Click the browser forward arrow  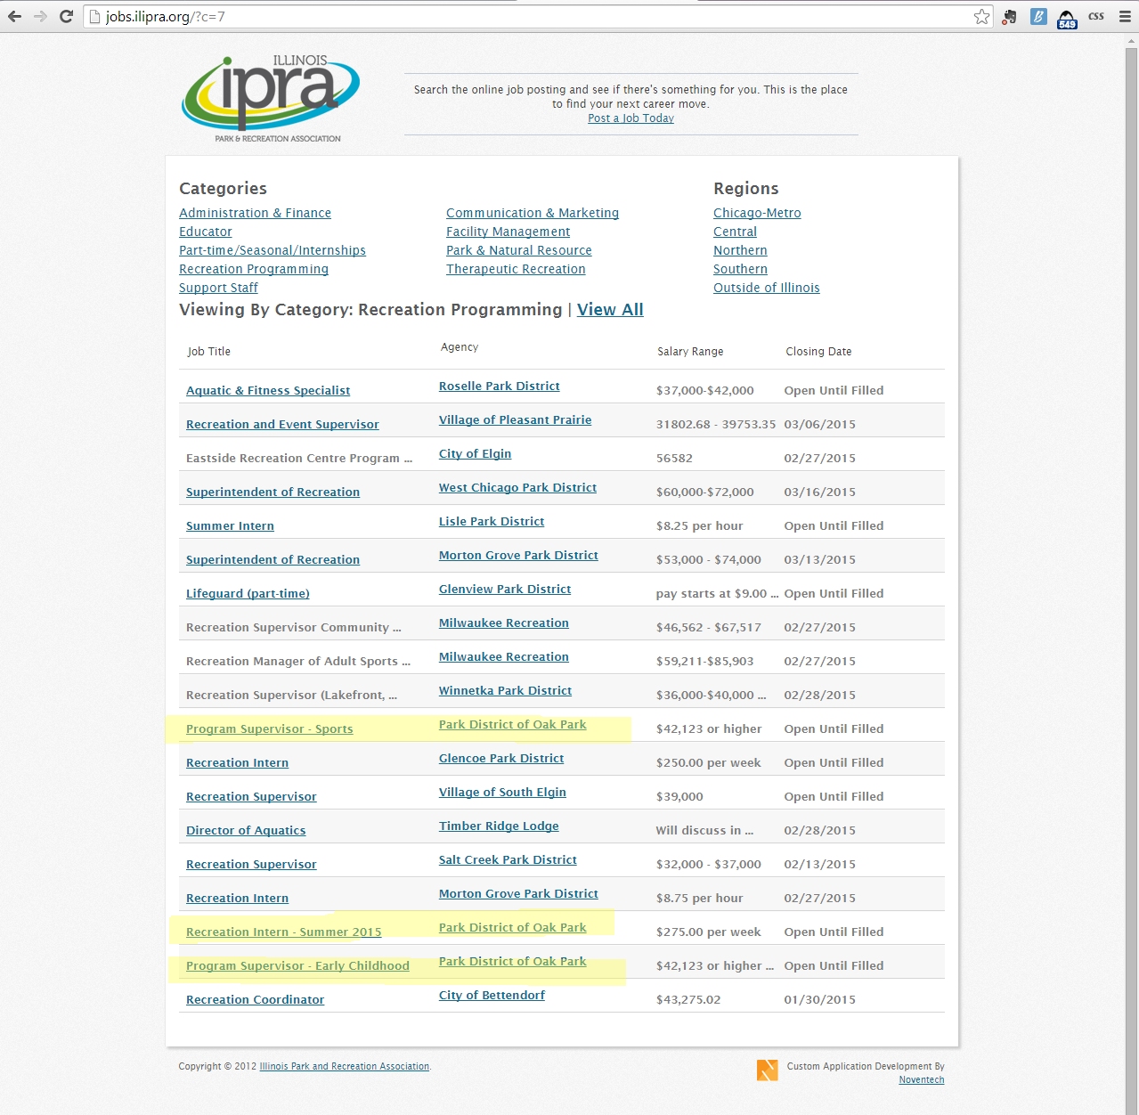(40, 16)
